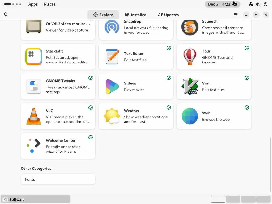Click the installed checkmark on VLC
This screenshot has width=272, height=204.
click(x=91, y=108)
